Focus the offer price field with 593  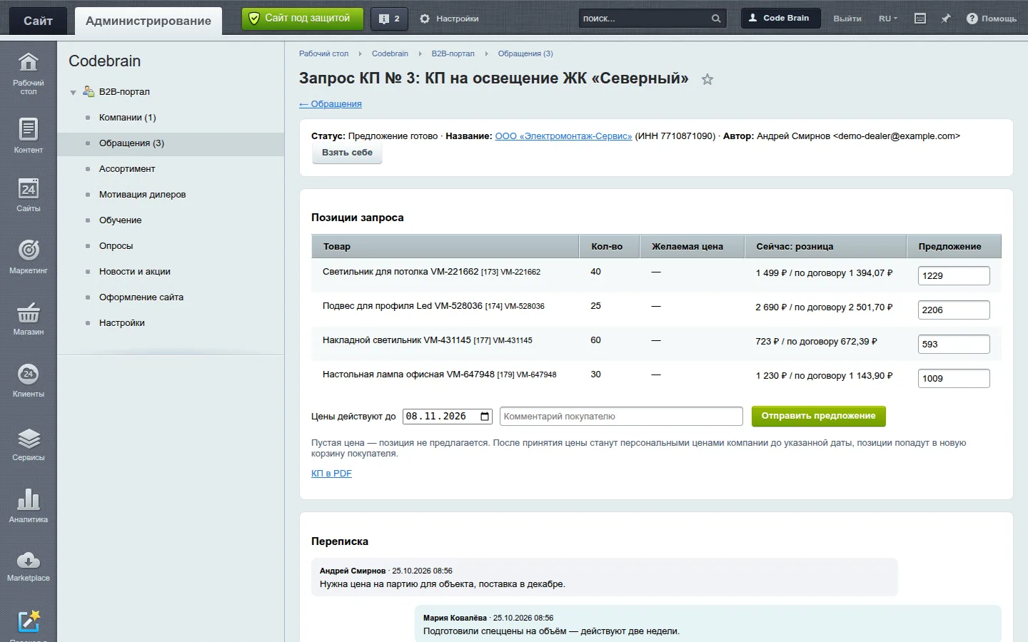pos(954,345)
